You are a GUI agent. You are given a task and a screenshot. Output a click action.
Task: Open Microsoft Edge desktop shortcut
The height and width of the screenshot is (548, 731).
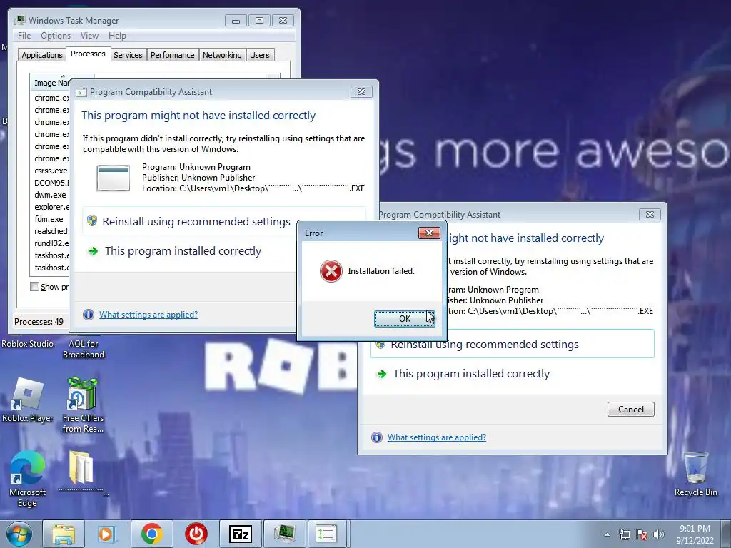coord(28,479)
